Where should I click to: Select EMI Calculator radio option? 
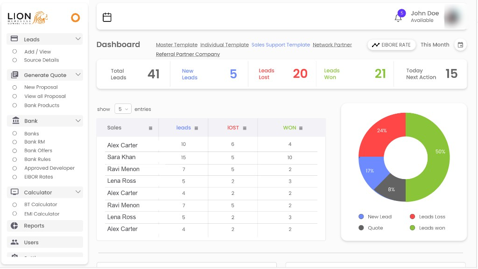(14, 214)
